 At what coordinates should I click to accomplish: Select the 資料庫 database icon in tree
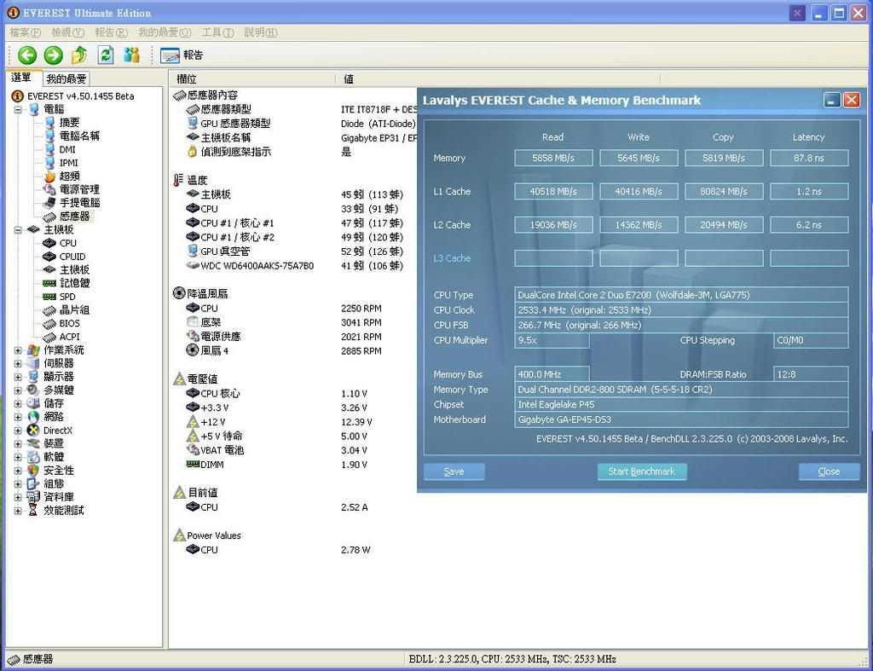coord(33,497)
